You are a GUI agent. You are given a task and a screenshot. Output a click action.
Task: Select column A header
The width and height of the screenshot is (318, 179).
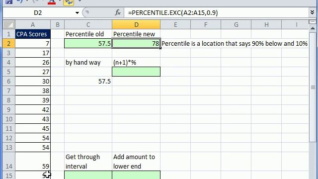click(x=33, y=25)
